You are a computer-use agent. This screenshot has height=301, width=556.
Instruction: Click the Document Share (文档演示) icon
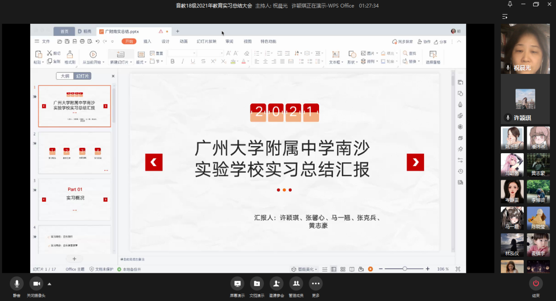[257, 284]
